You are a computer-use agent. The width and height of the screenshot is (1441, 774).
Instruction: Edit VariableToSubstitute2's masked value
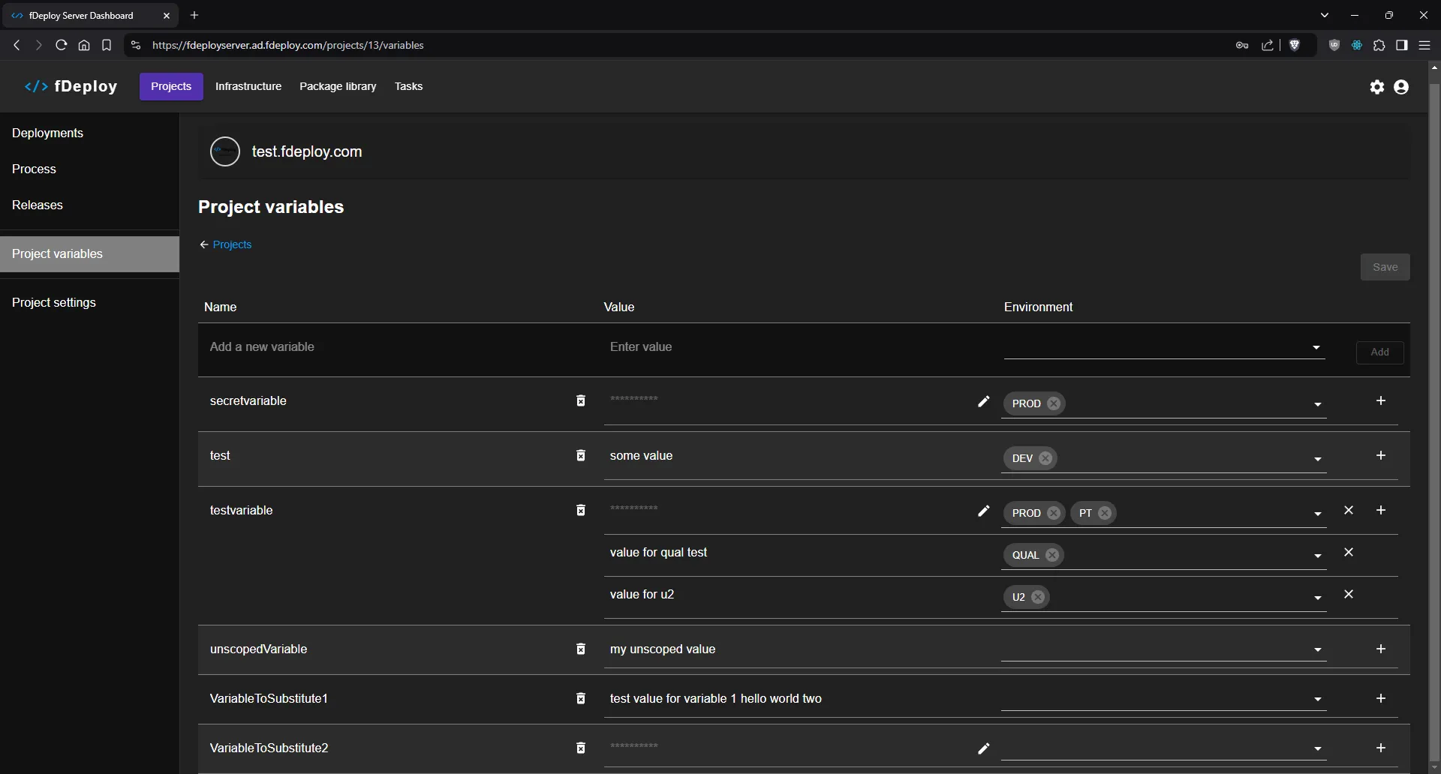(983, 748)
